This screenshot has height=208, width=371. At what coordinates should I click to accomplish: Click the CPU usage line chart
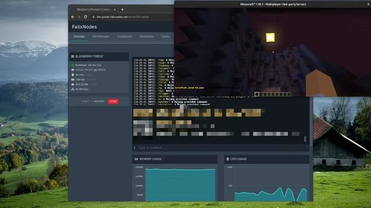coord(271,194)
